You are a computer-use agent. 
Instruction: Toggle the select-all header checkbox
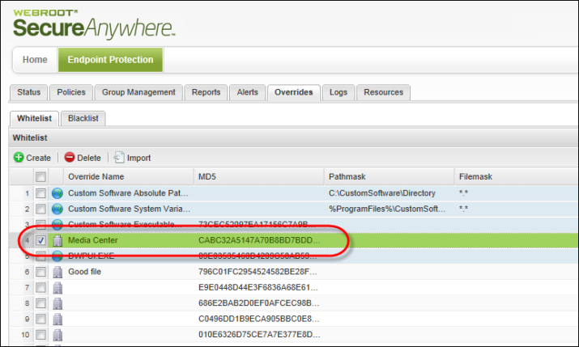pos(40,177)
